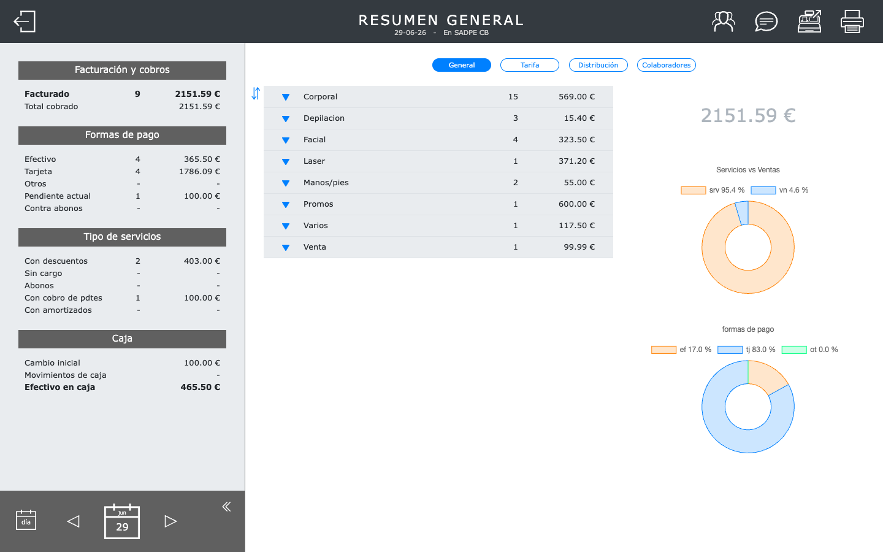Go to previous day arrow
This screenshot has width=883, height=552.
point(73,521)
